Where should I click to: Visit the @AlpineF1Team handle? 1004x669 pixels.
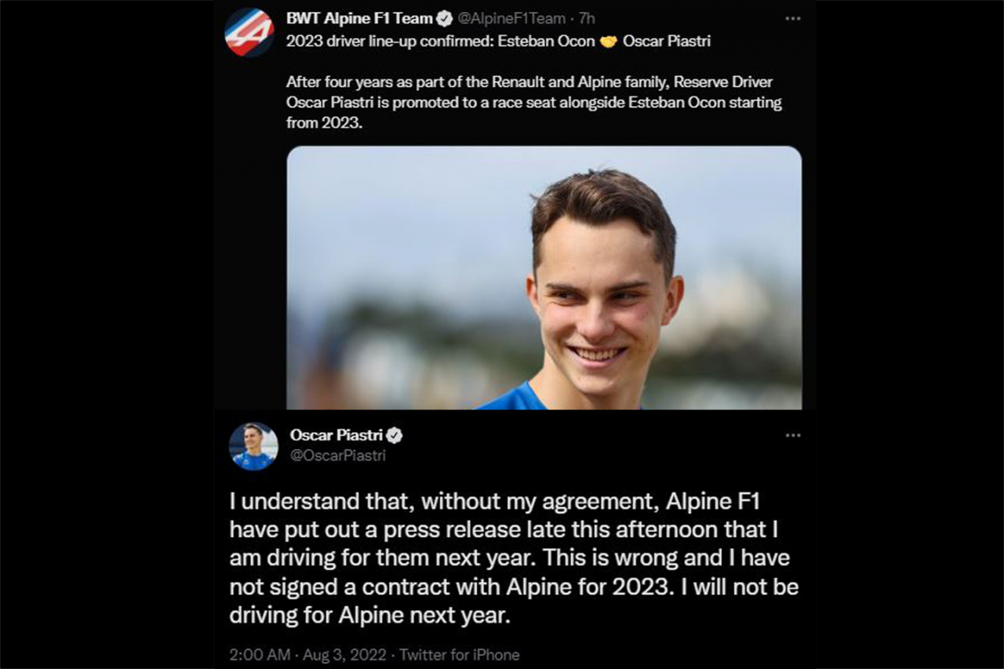511,19
